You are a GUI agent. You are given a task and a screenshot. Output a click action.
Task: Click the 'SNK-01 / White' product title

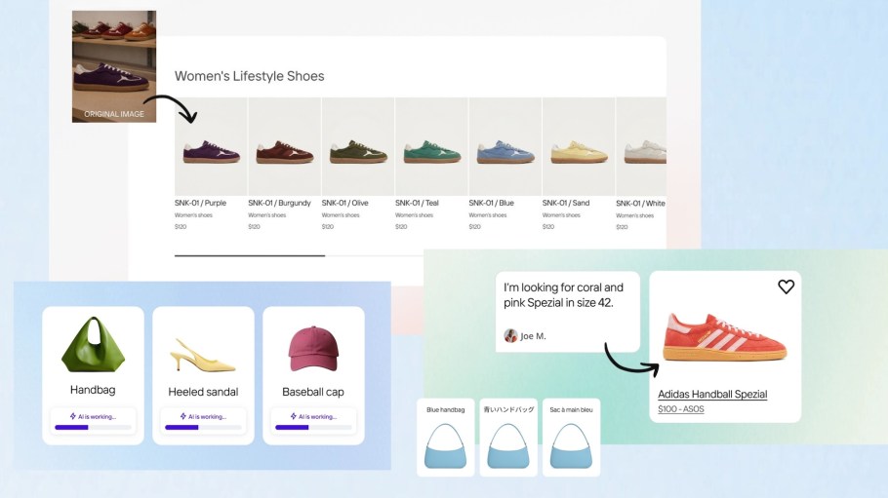640,203
